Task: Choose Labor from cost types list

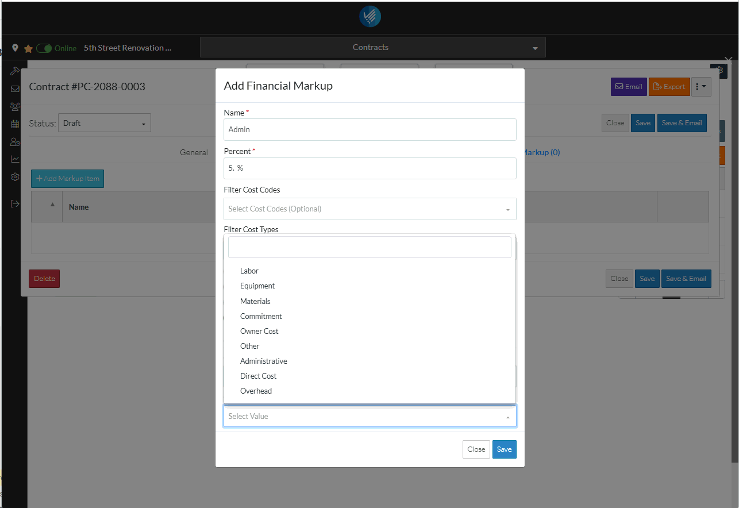Action: point(249,271)
